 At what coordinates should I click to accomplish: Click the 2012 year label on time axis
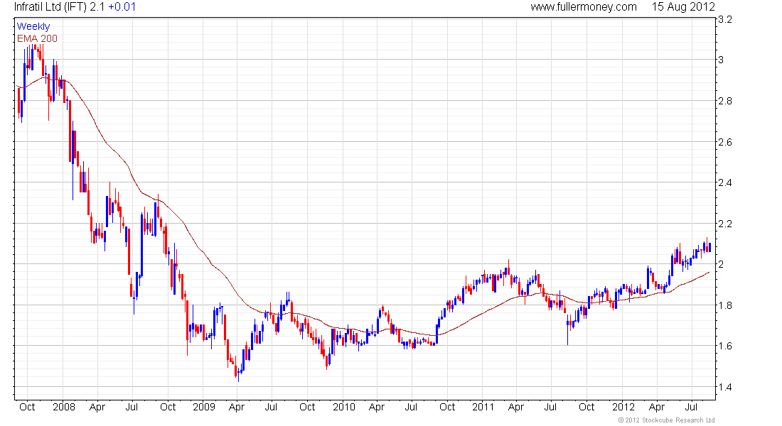623,407
